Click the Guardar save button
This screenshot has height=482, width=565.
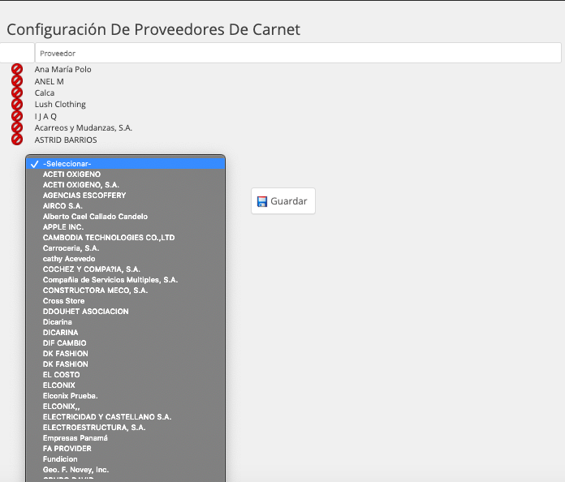(283, 201)
